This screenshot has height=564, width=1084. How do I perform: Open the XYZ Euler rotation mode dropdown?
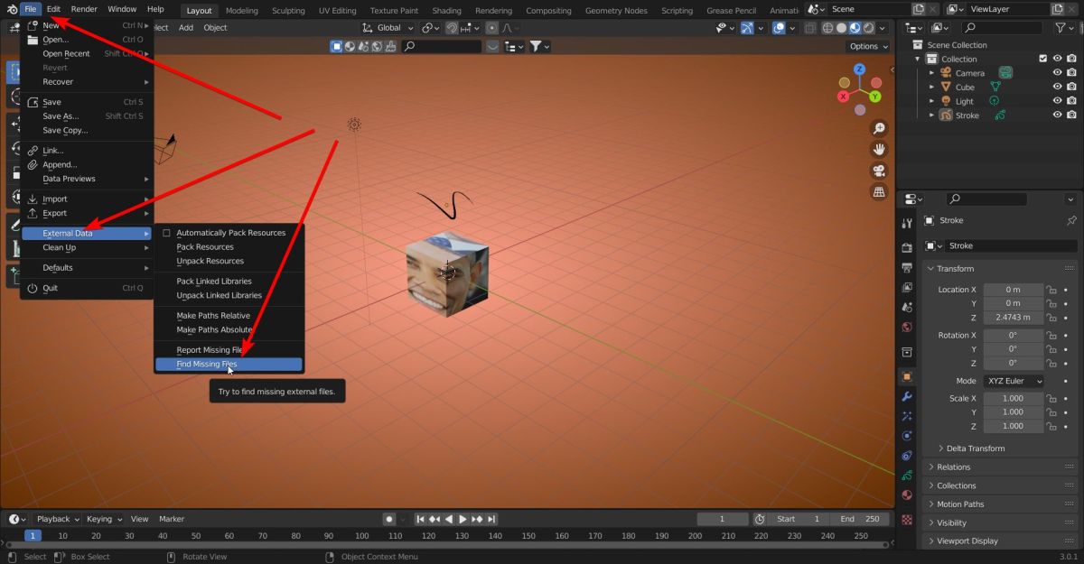(1013, 381)
